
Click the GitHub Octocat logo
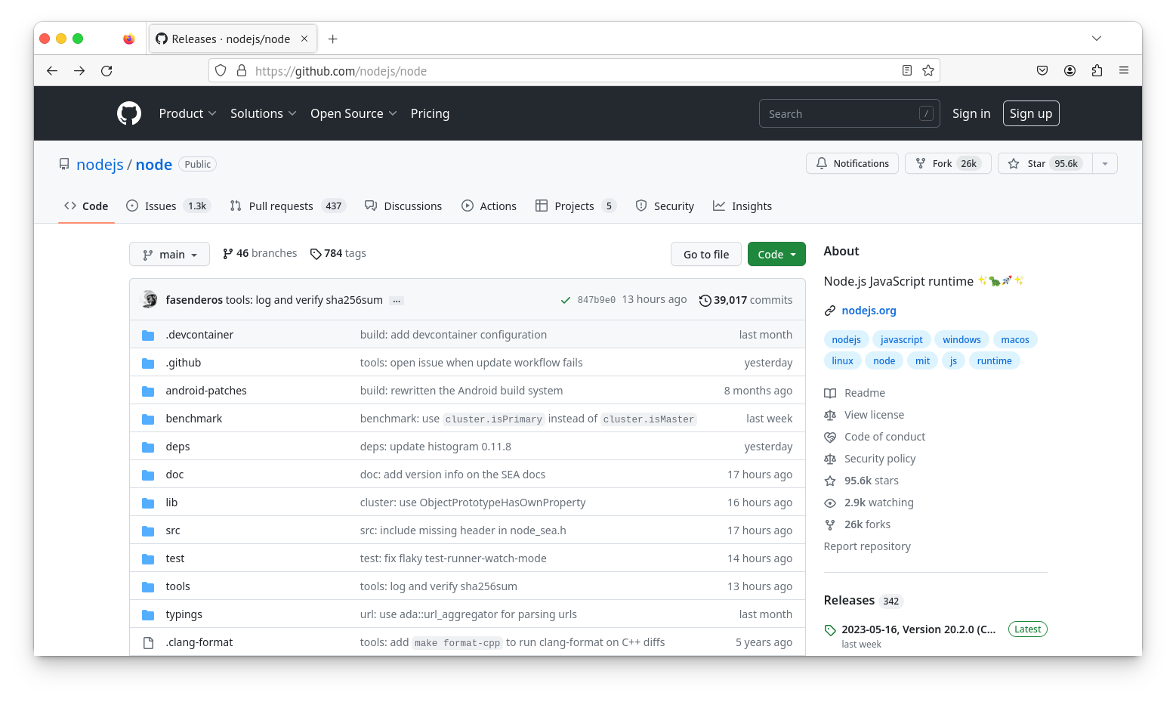coord(129,113)
